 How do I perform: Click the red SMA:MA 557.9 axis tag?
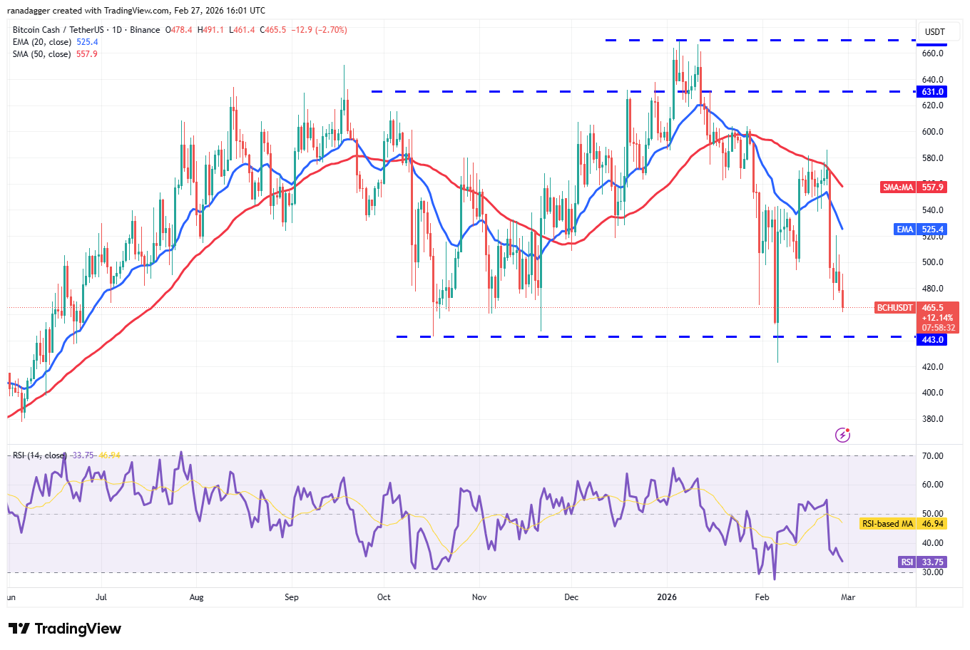[x=897, y=187]
